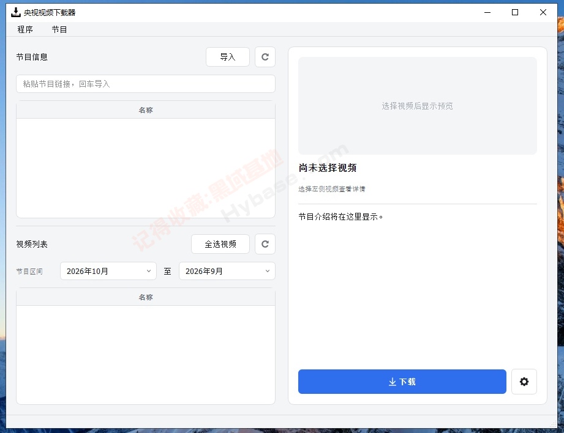Click the app download icon in title bar

click(16, 12)
